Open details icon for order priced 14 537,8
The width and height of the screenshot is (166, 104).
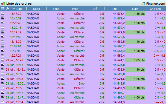[x=2, y=65]
